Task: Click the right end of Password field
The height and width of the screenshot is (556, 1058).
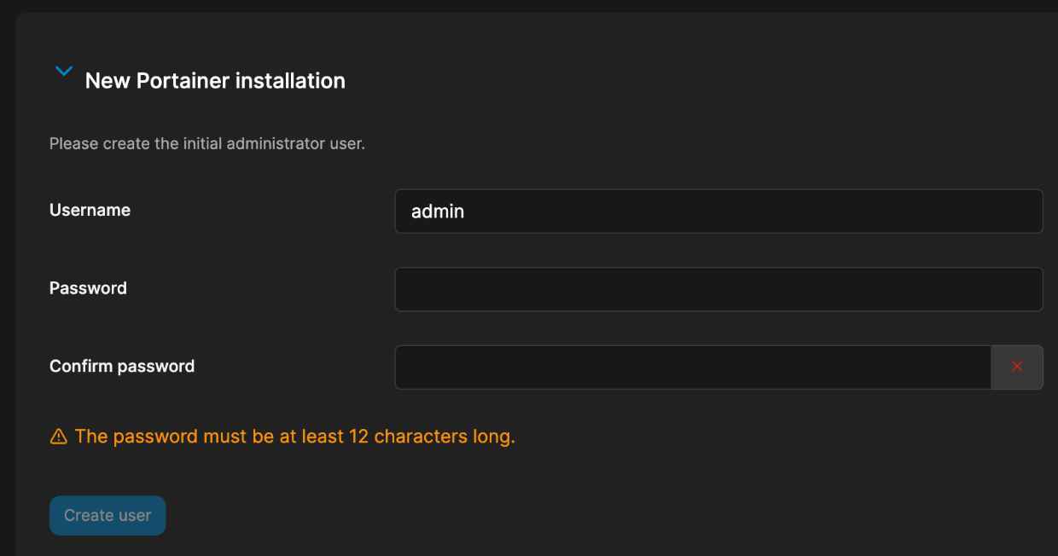Action: click(1024, 289)
